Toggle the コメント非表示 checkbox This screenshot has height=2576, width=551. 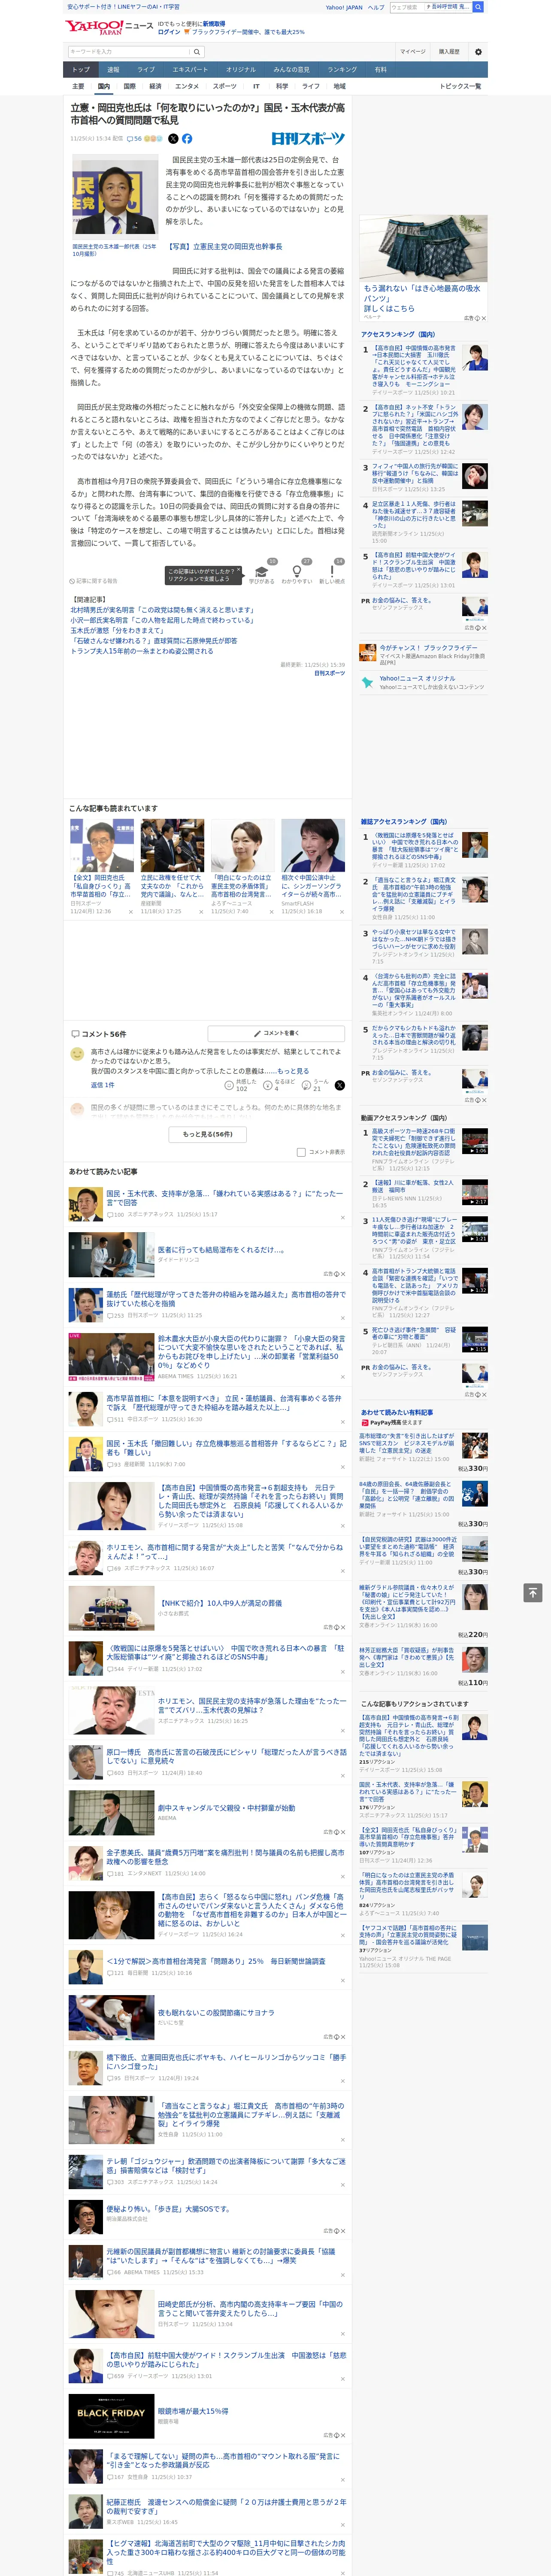[301, 1152]
